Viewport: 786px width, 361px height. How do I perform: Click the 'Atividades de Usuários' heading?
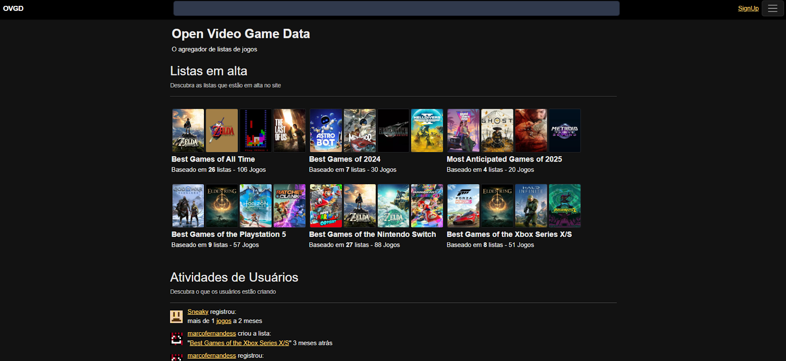click(234, 277)
